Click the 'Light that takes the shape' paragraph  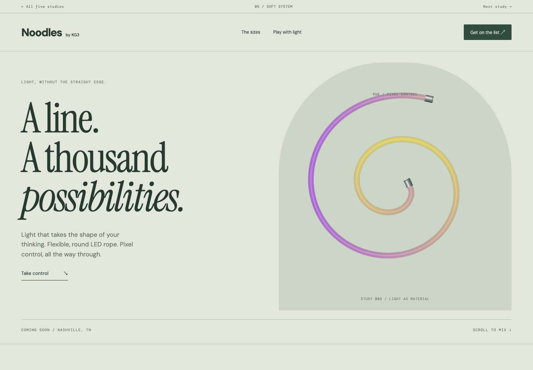[77, 245]
